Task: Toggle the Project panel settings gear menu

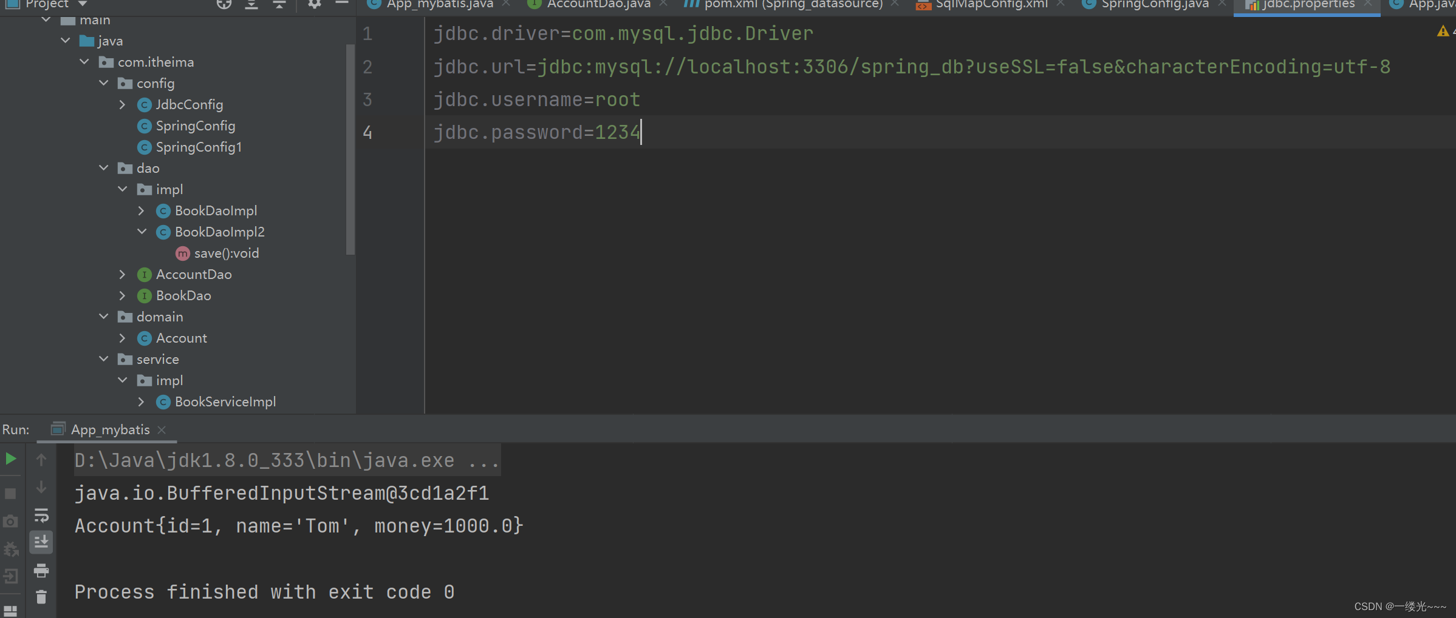Action: [x=313, y=4]
